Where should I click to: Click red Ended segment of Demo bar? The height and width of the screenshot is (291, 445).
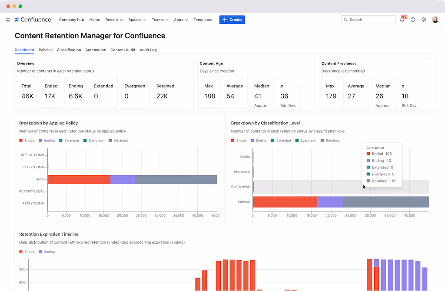point(79,180)
